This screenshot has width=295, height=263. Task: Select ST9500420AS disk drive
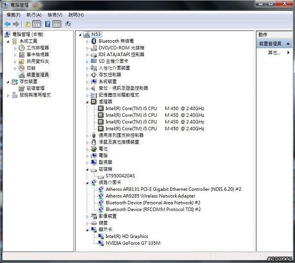pos(120,176)
